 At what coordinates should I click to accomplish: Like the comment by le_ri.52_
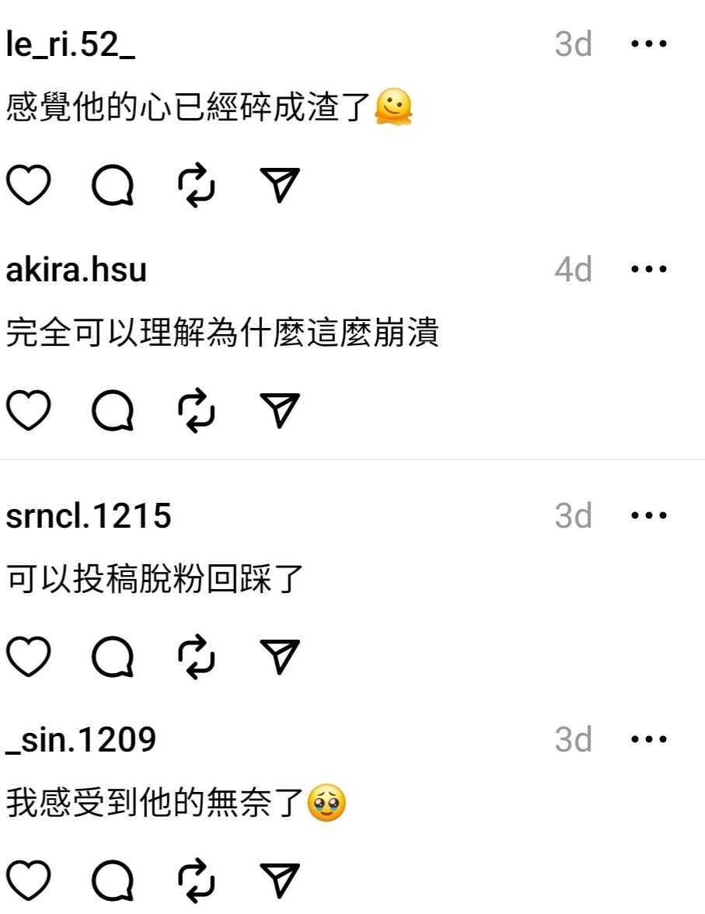(x=29, y=185)
